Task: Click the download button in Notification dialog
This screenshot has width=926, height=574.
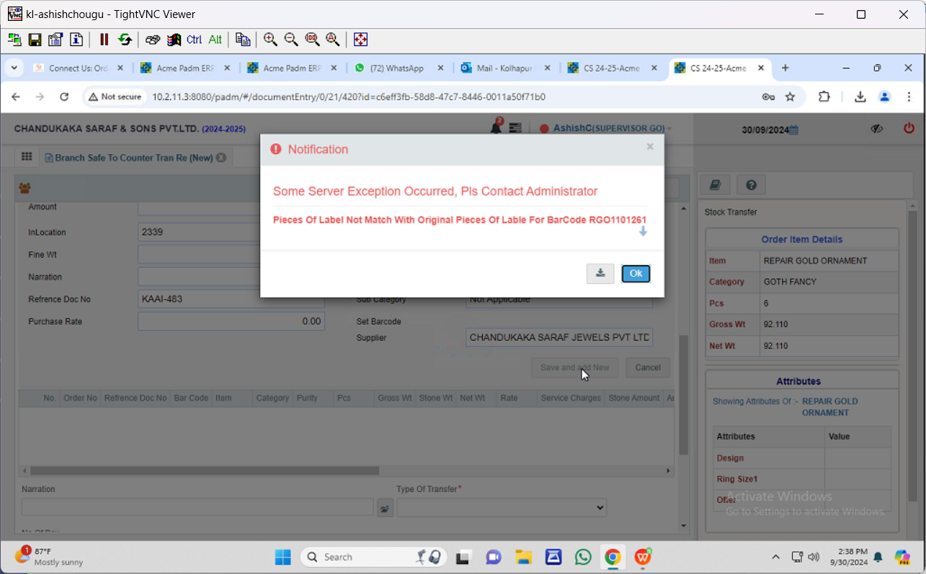Action: click(x=600, y=274)
